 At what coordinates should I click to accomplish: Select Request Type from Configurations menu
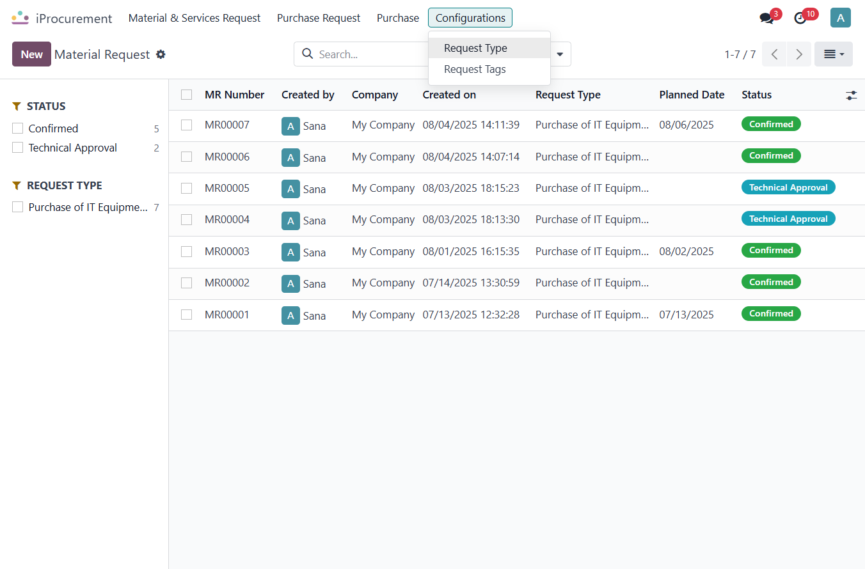[489, 48]
